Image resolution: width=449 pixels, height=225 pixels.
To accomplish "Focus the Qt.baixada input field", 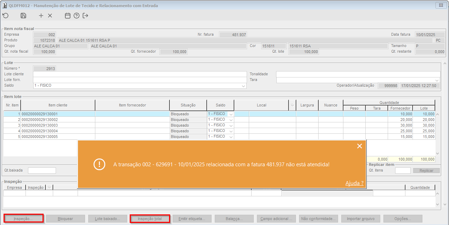I will tap(42, 171).
